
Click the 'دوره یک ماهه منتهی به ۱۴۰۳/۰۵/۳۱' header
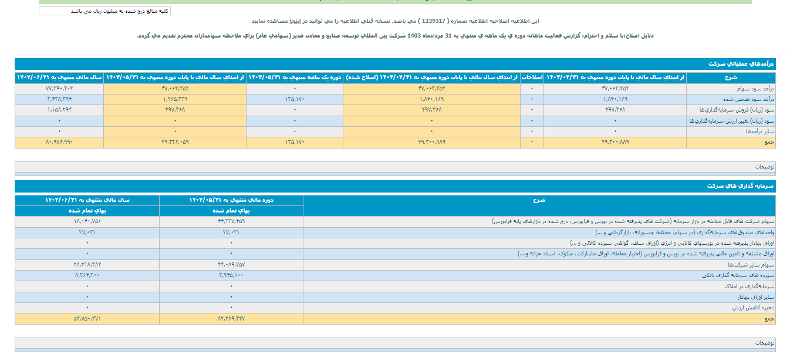[295, 77]
